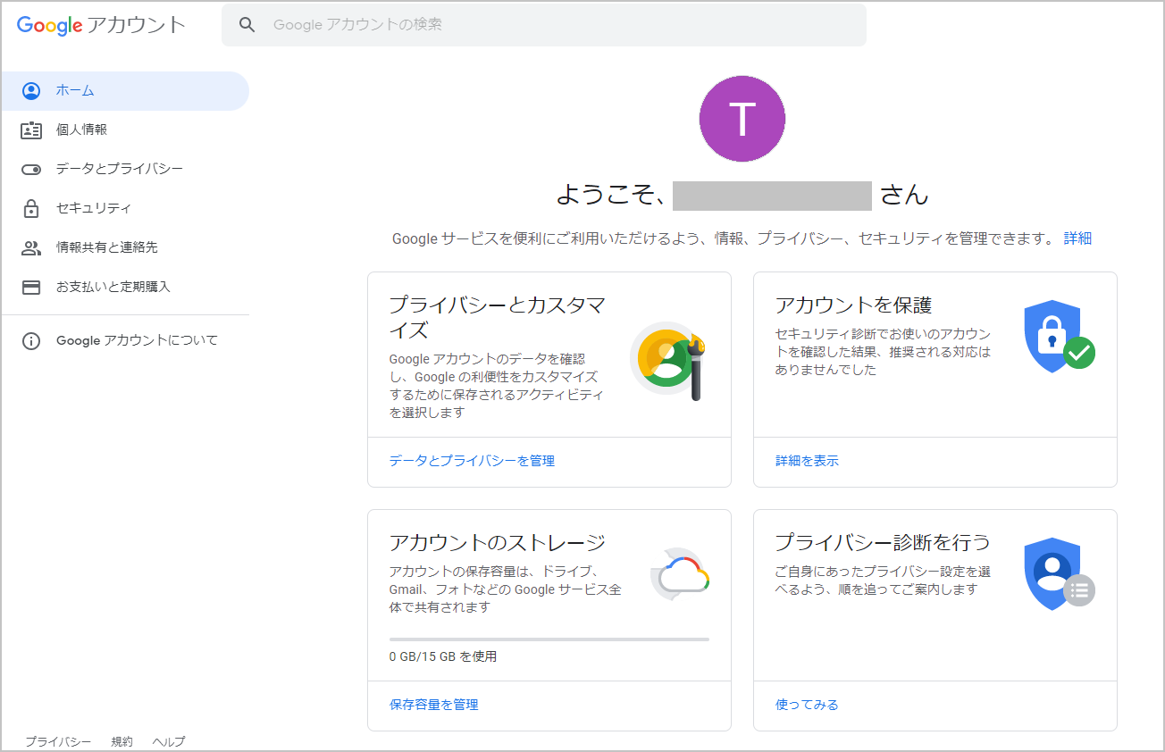Open お支払いと定期購入 using its card icon

[x=32, y=286]
